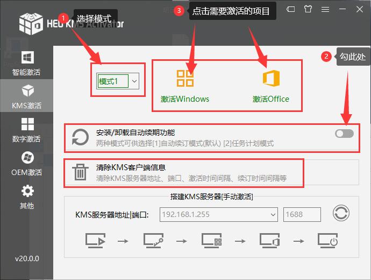
Task: Expand the 模式1 mode dropdown arrow
Action: coord(134,81)
